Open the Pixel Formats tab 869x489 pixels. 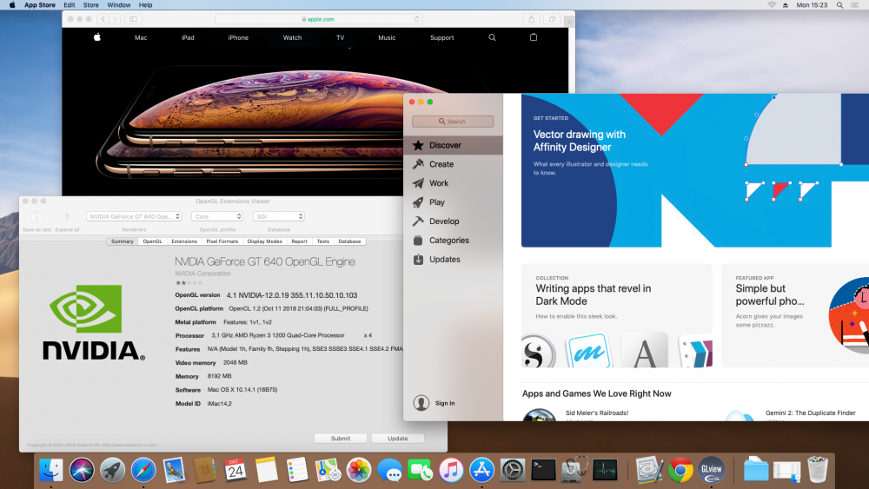pos(222,241)
